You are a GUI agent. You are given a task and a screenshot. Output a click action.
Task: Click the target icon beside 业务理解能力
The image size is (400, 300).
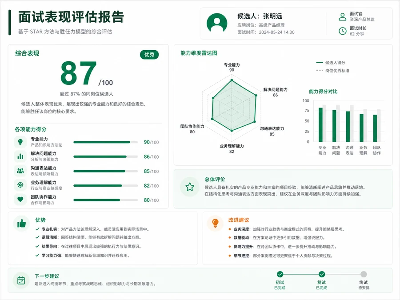click(x=20, y=185)
